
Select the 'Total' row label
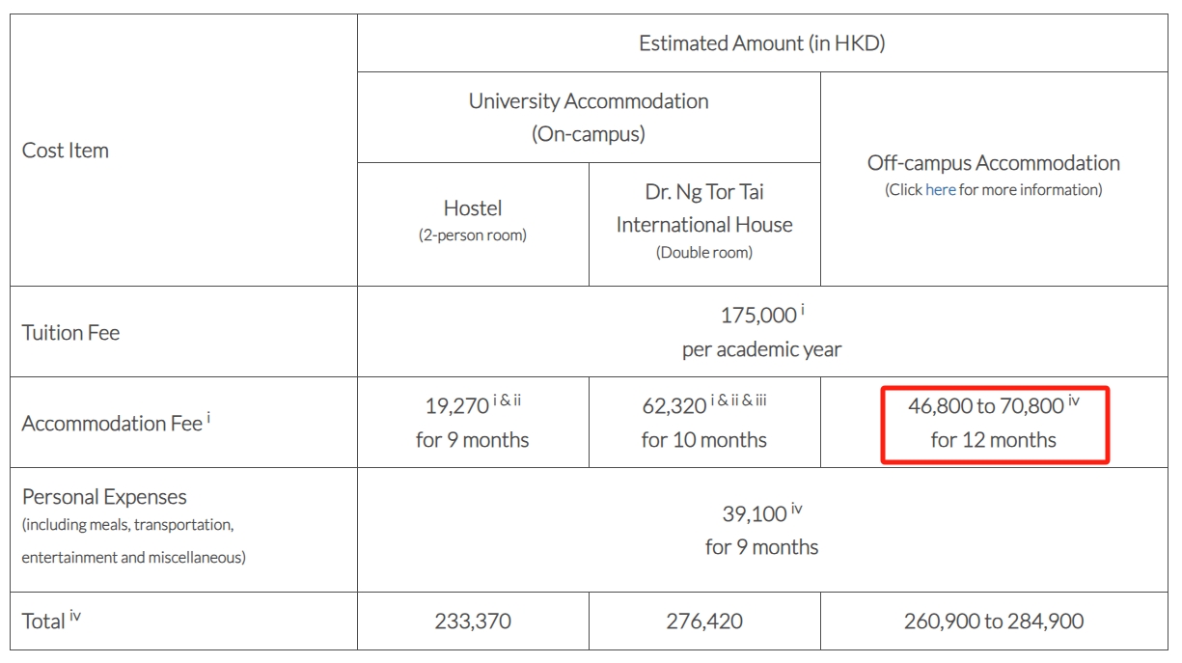tap(51, 621)
